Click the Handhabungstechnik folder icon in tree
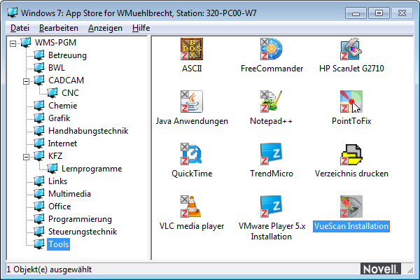Image resolution: width=420 pixels, height=280 pixels. 39,131
